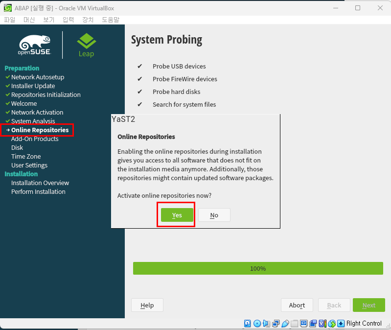Open the 장치 menu
Screen dimensions: 391x330
[88, 20]
